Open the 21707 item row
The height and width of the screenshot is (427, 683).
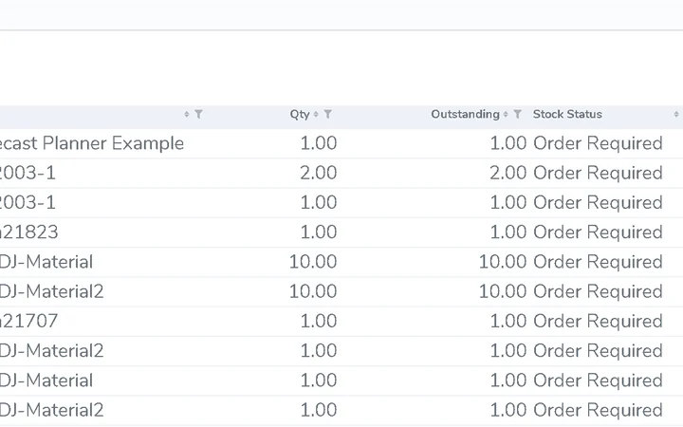[341, 321]
